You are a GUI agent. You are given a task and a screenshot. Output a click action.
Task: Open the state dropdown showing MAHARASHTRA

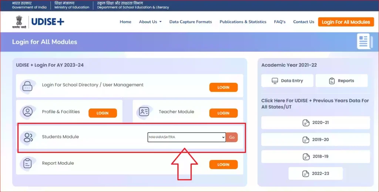[187, 137]
